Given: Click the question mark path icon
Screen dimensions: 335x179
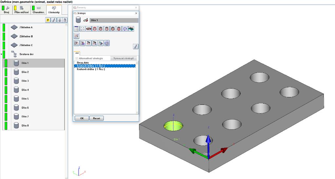Looking at the screenshot, I should (x=77, y=36).
